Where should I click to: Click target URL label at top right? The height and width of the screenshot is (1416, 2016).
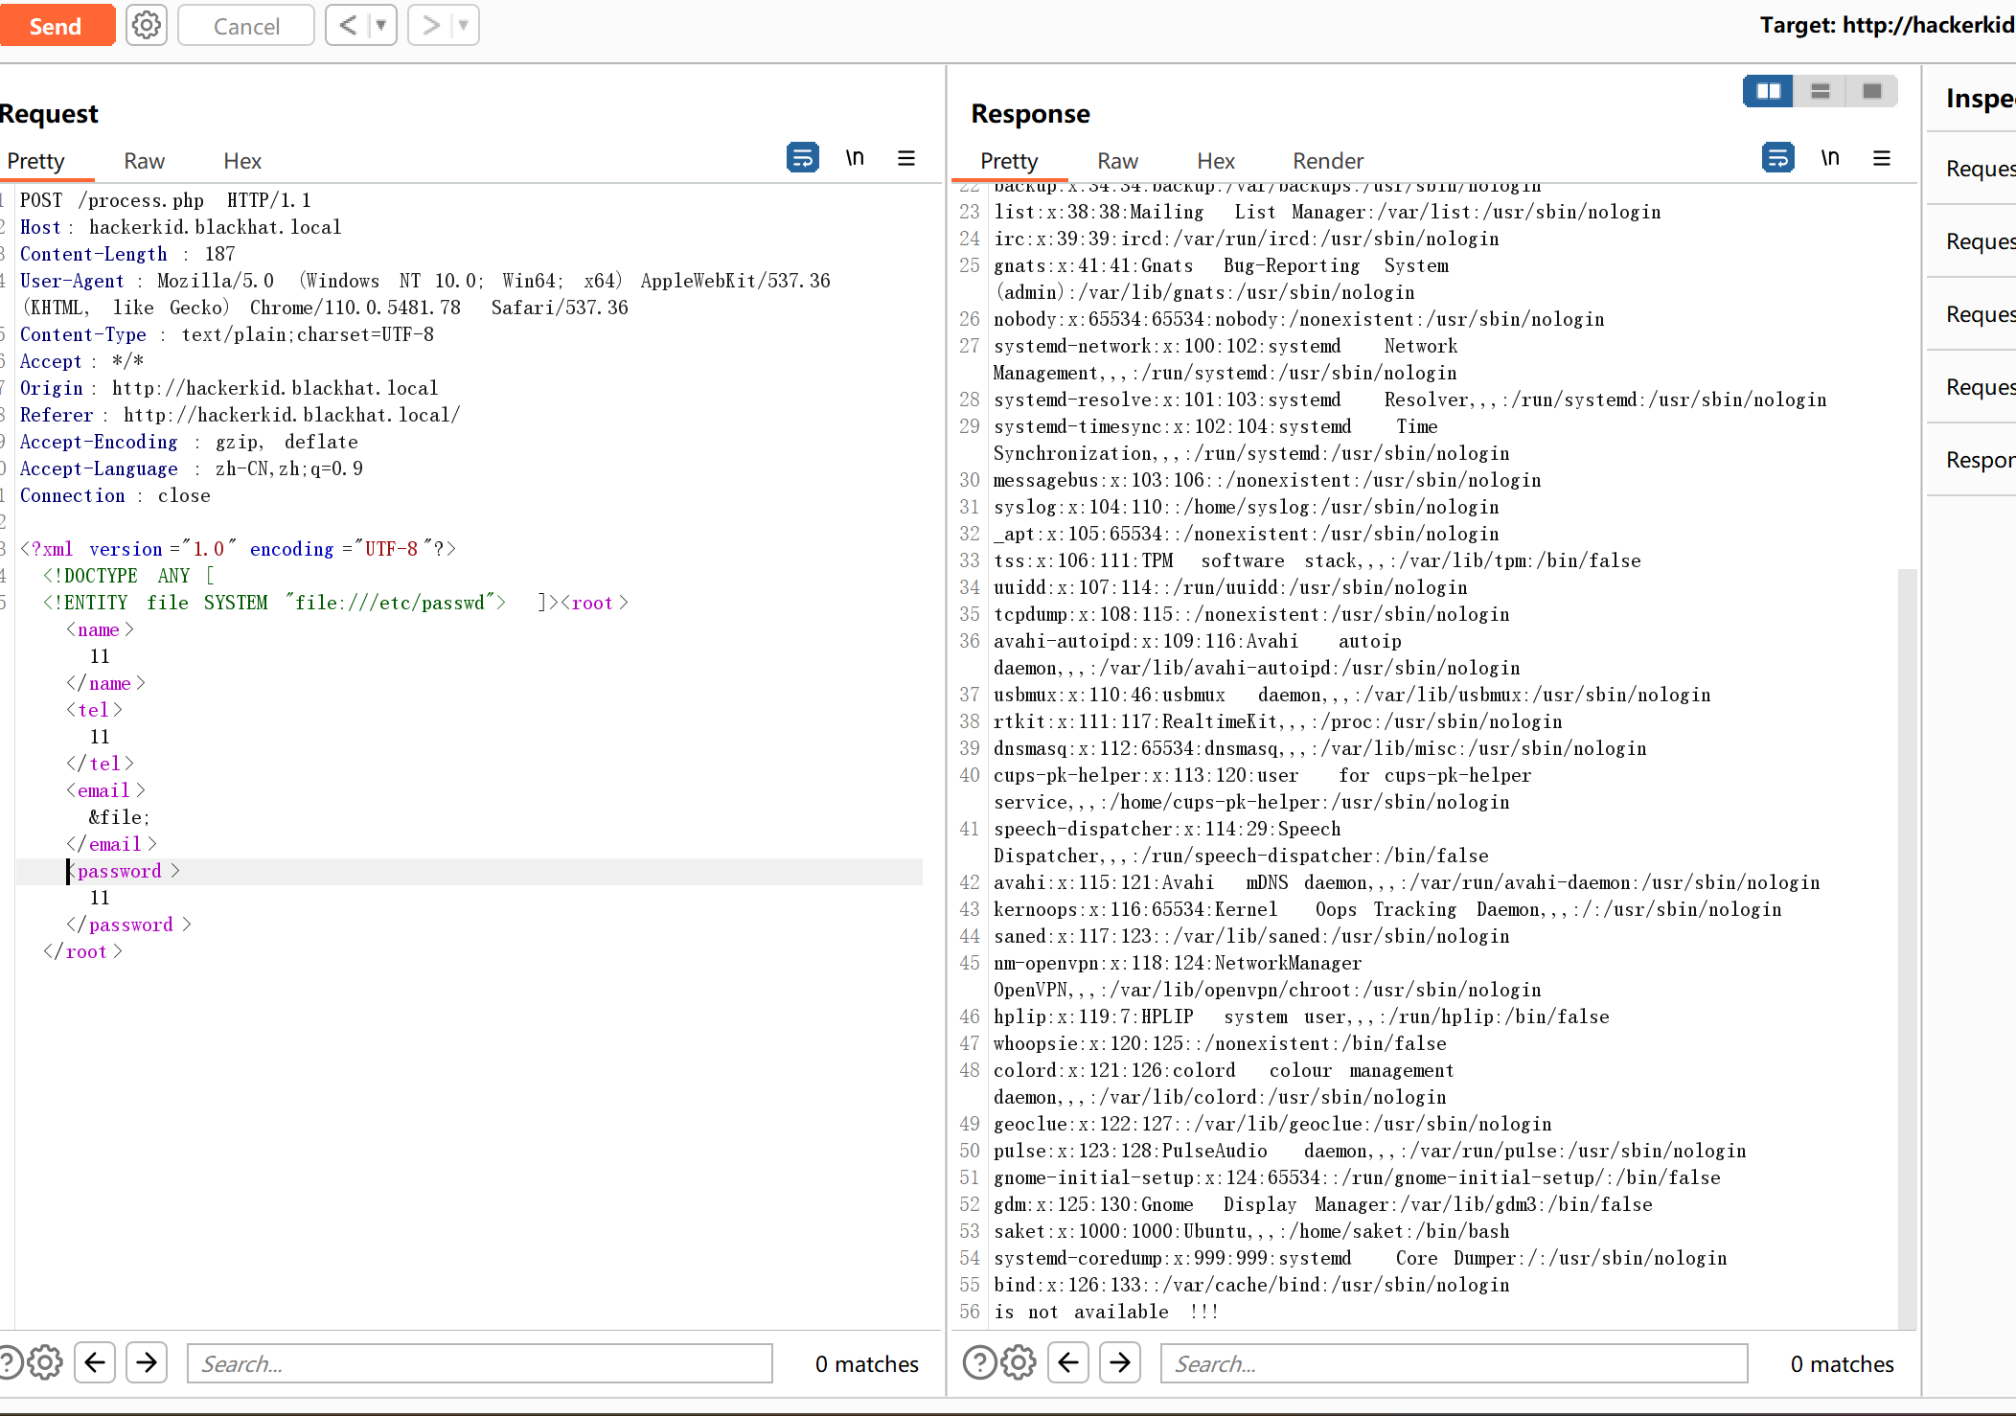(1887, 25)
